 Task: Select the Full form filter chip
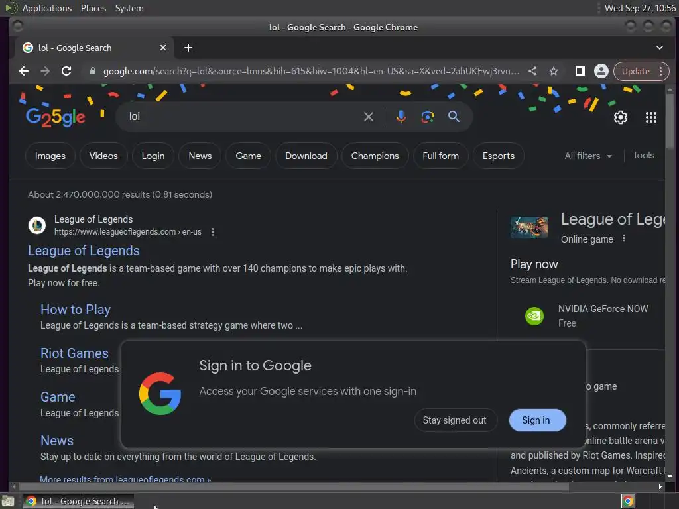[441, 156]
